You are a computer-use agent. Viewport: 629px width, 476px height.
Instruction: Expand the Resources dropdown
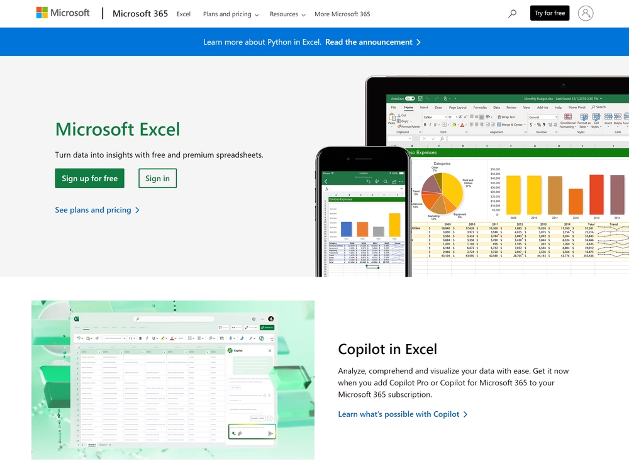[x=287, y=13]
